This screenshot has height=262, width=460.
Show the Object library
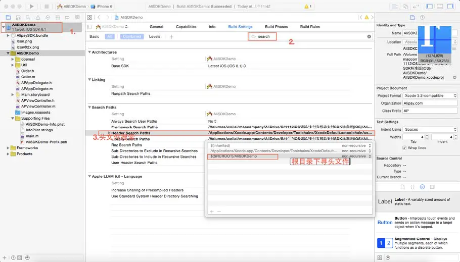click(x=423, y=187)
